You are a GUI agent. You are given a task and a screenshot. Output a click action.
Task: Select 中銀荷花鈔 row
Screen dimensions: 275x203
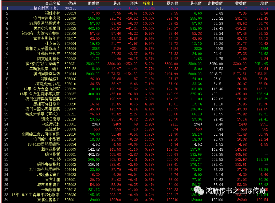click(x=138, y=124)
